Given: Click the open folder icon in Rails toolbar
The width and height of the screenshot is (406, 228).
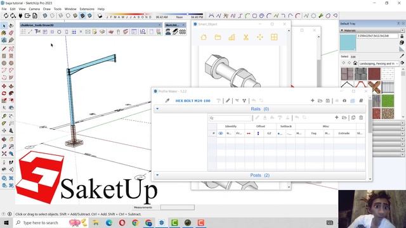Looking at the screenshot, I should click(x=344, y=118).
